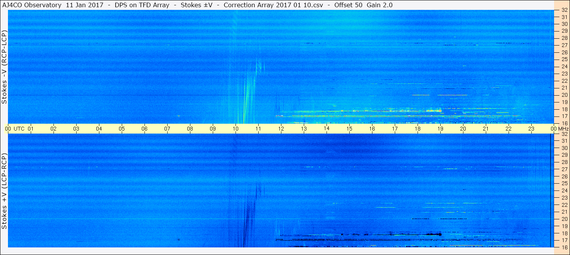This screenshot has height=255, width=570.
Task: Click the 32 MHz label on upper scale
Action: [564, 10]
